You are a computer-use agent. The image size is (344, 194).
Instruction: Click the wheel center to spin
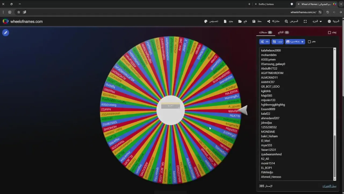click(x=171, y=110)
